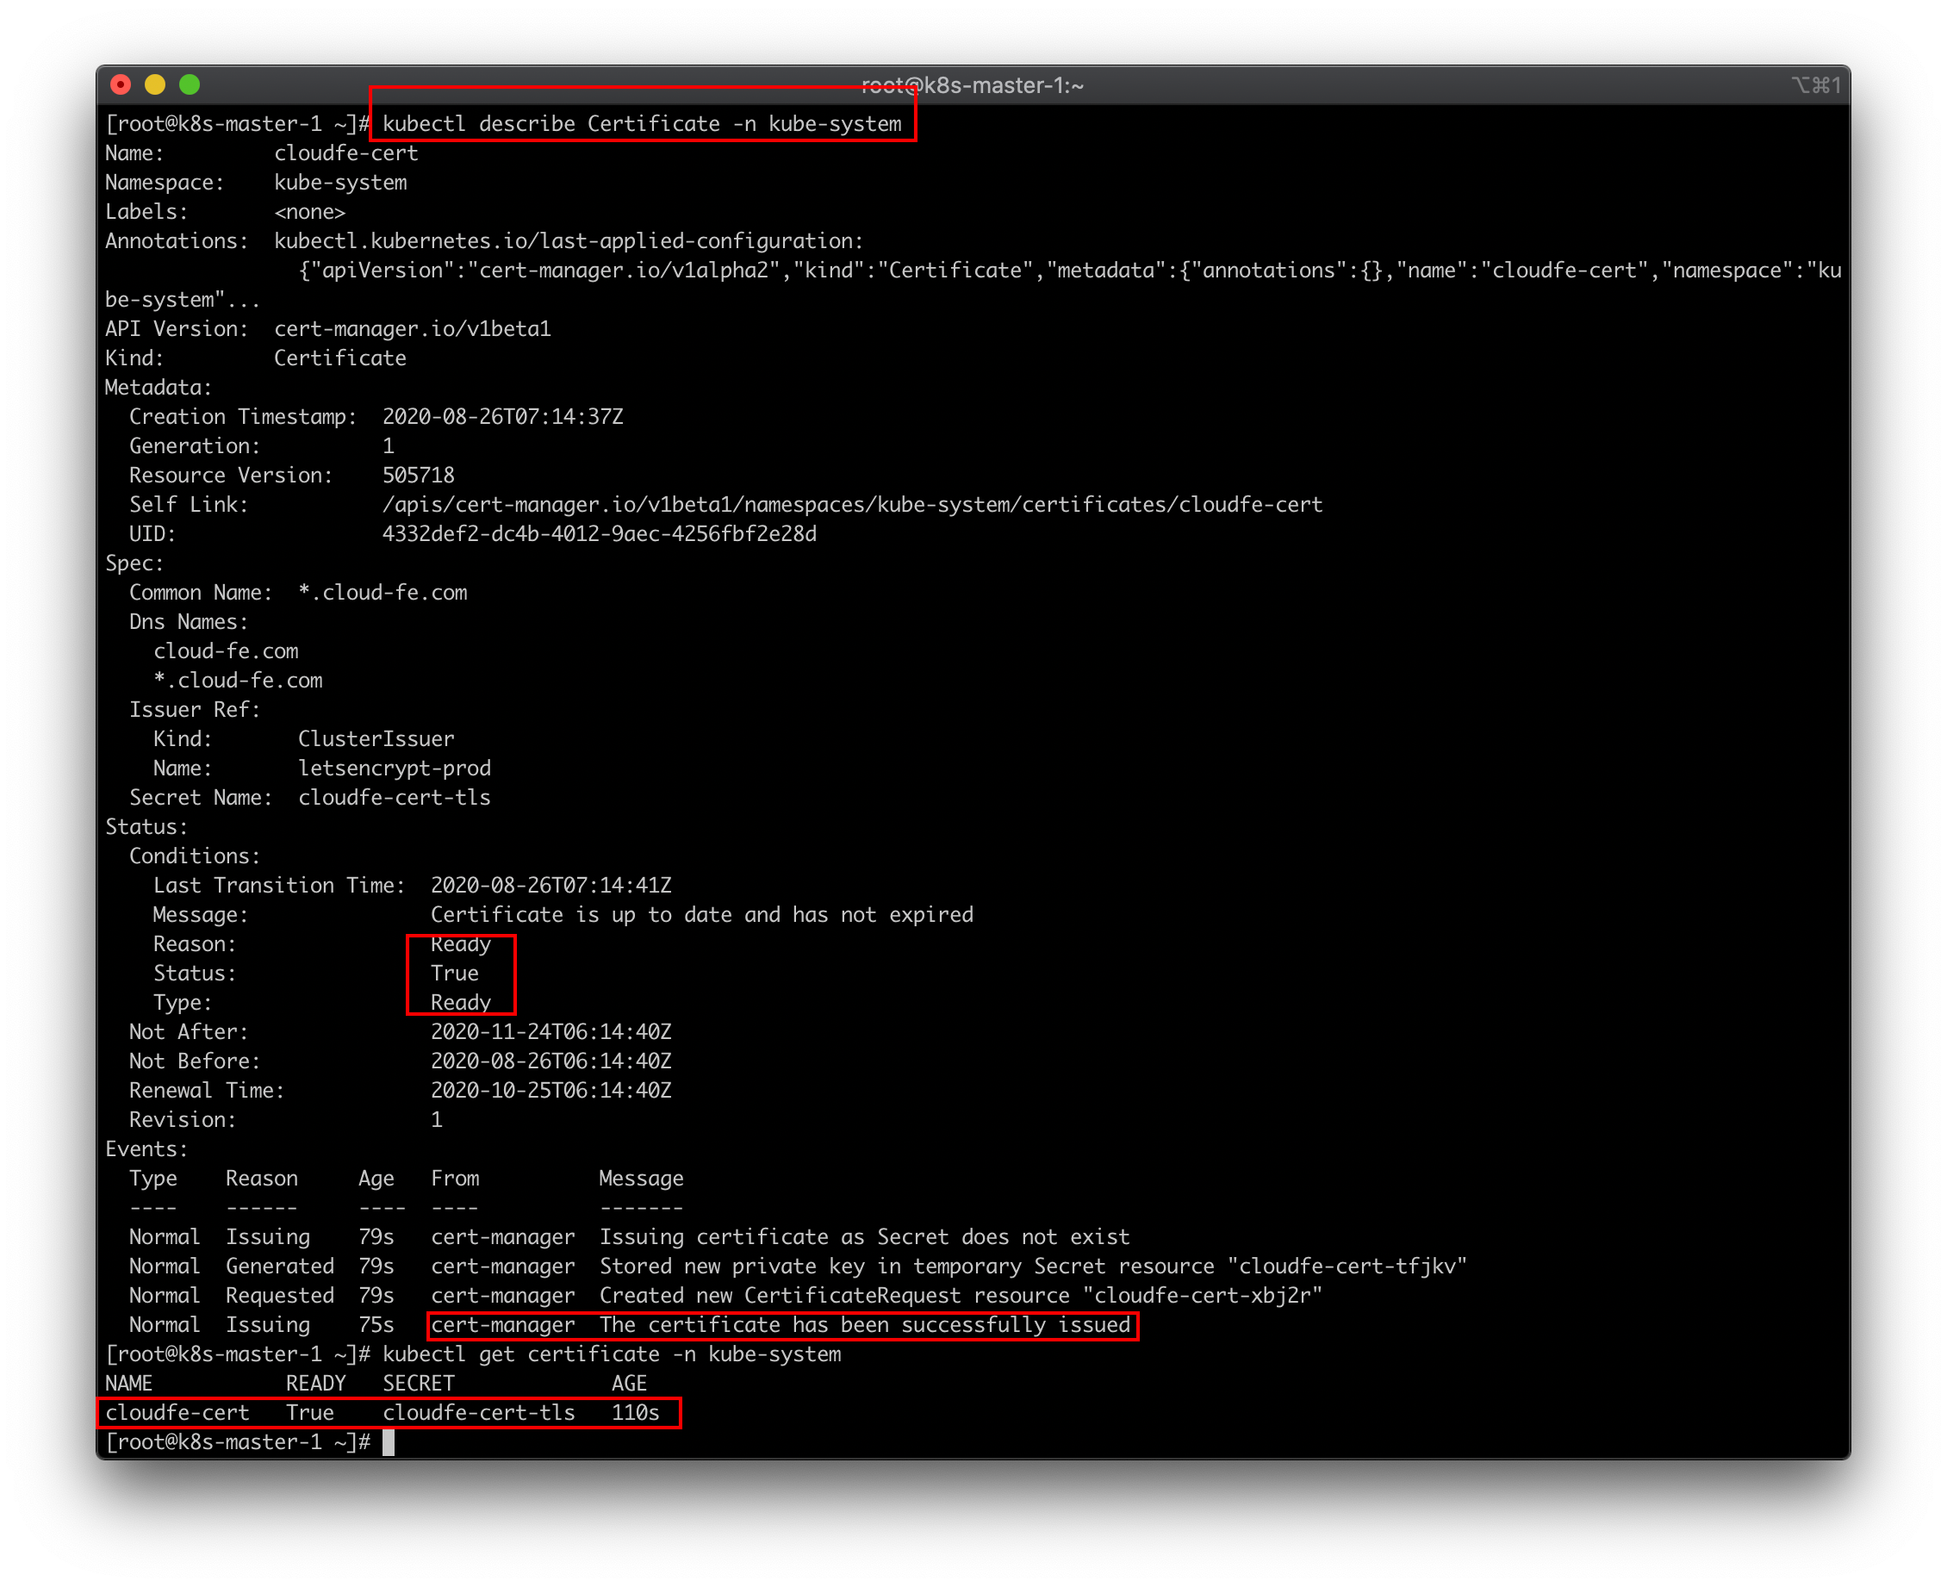Click Resource Version value 505718
The height and width of the screenshot is (1587, 1947).
pyautogui.click(x=418, y=476)
